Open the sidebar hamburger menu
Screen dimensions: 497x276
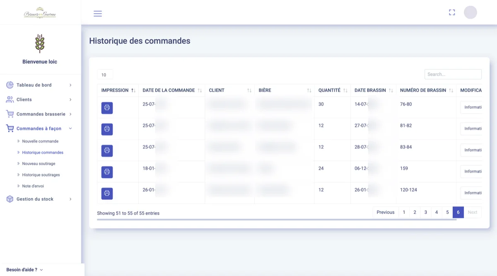click(98, 13)
